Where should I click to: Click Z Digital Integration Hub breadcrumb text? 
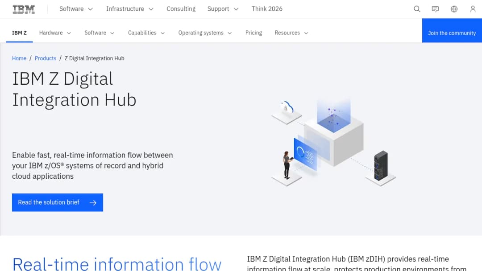(x=94, y=58)
